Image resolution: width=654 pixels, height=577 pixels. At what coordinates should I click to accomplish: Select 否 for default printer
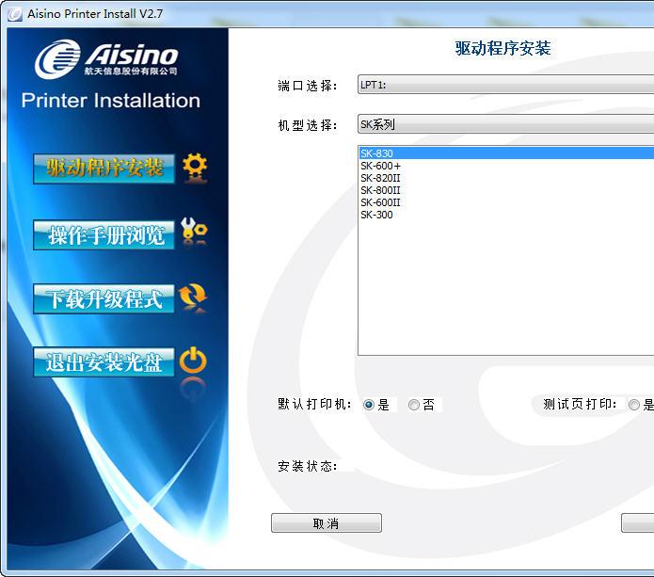click(414, 405)
